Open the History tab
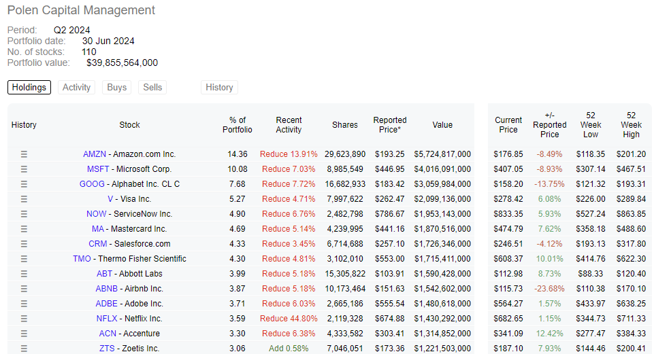654x354 pixels. [x=219, y=88]
